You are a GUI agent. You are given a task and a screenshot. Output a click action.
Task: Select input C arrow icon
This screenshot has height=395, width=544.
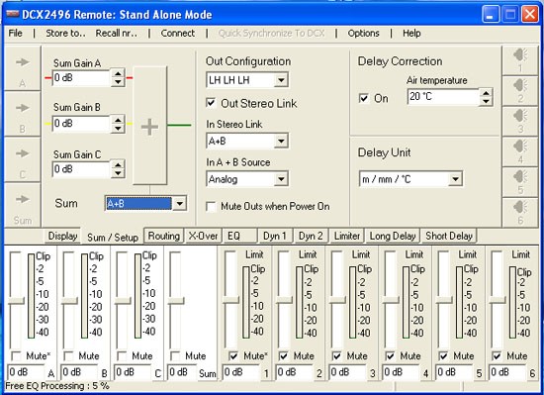tap(22, 153)
